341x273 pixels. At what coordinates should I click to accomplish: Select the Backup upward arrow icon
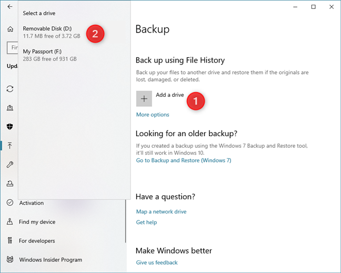[x=10, y=146]
